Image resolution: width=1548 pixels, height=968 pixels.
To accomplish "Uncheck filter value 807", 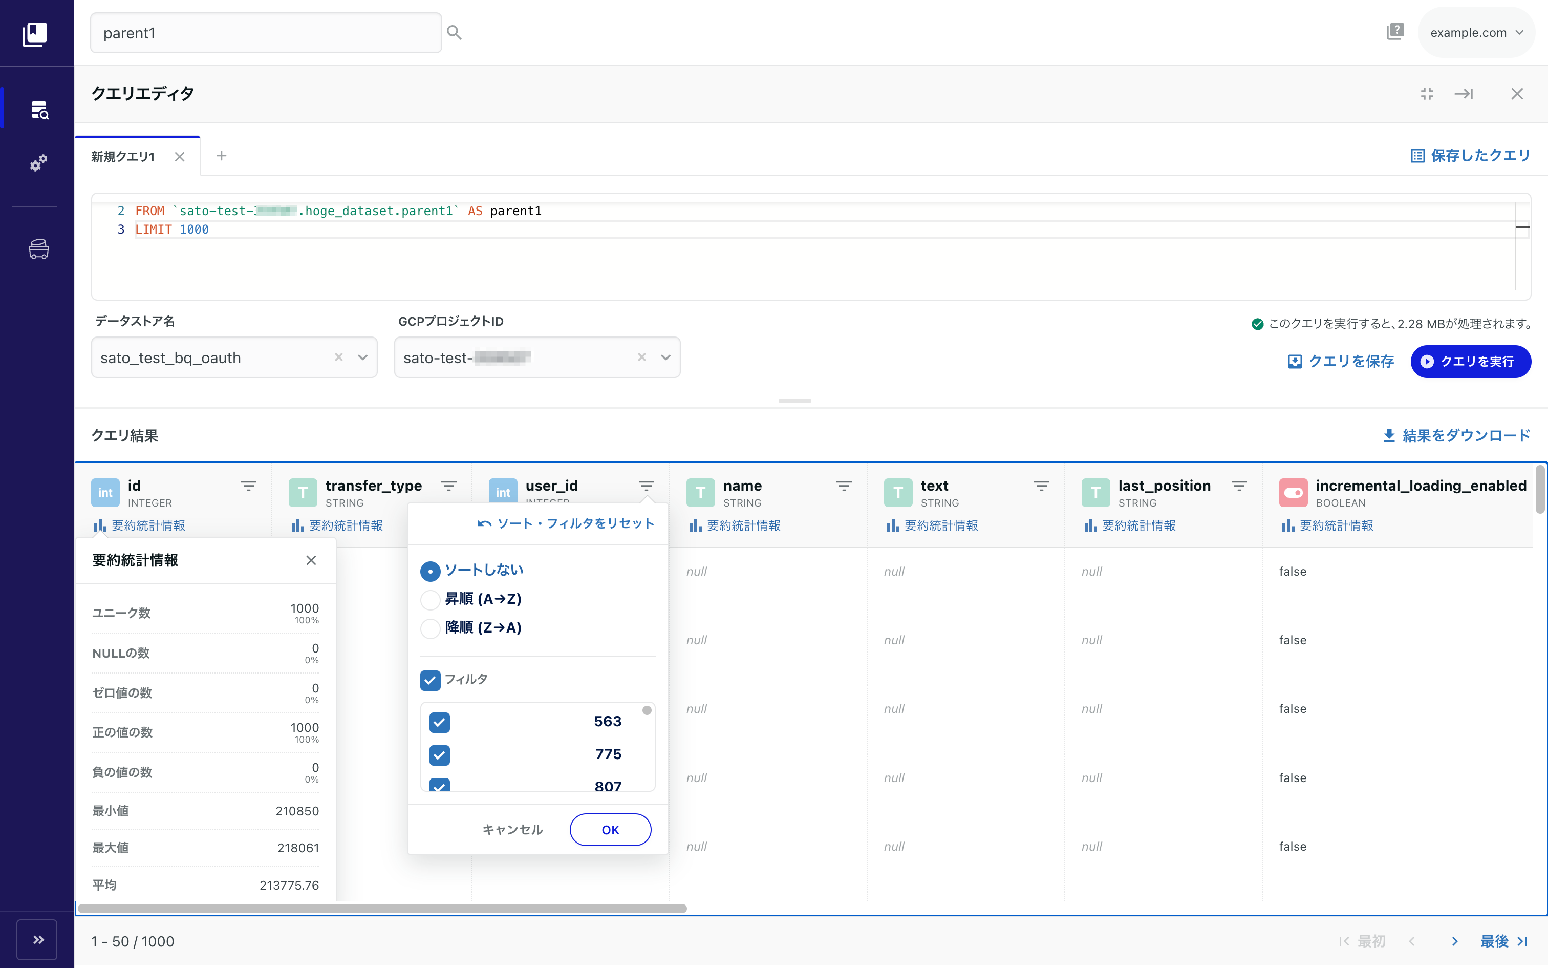I will click(439, 785).
